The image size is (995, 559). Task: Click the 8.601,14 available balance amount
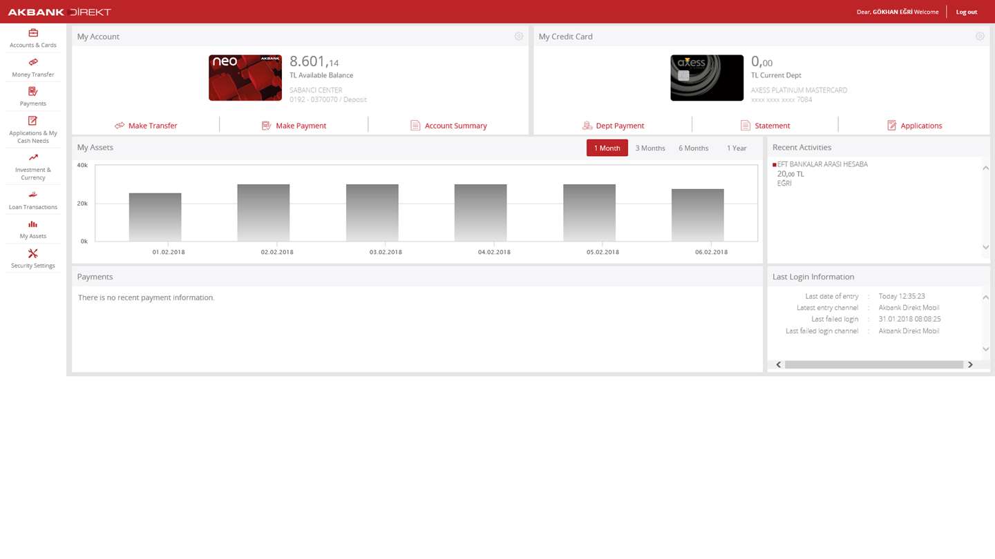314,61
